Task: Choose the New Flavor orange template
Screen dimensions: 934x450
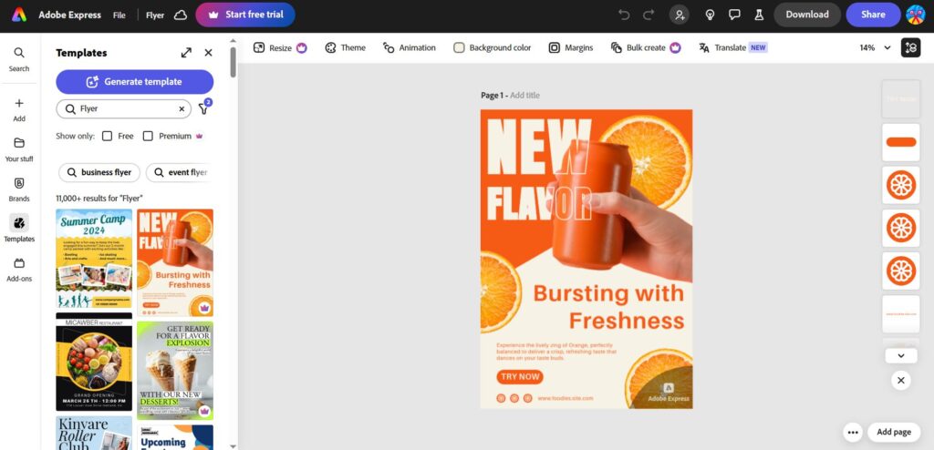Action: pyautogui.click(x=175, y=262)
